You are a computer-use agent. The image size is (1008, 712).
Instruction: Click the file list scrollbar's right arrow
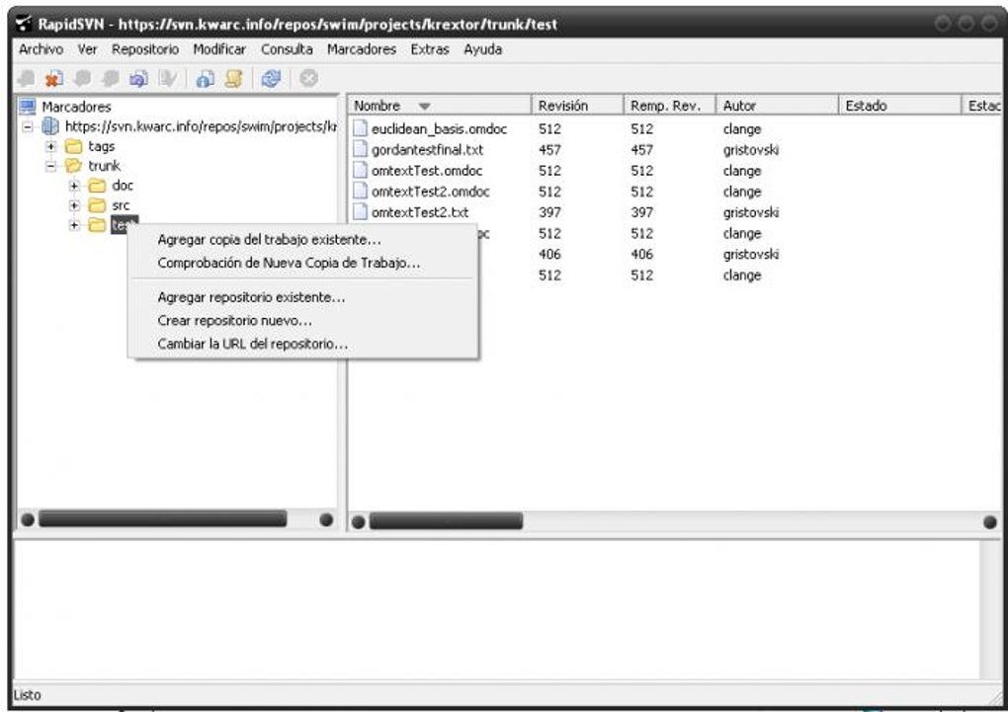click(x=990, y=521)
